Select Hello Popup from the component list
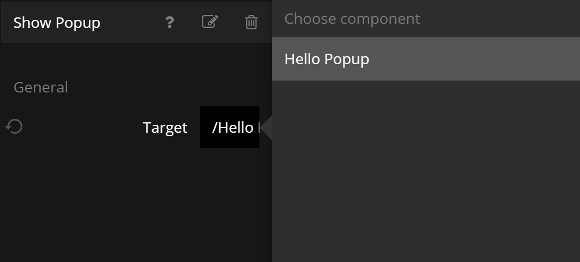 pyautogui.click(x=327, y=59)
